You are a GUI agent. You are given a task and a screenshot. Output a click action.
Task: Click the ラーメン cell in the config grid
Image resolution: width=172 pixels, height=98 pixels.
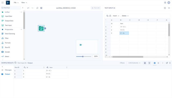pyautogui.click(x=124, y=27)
